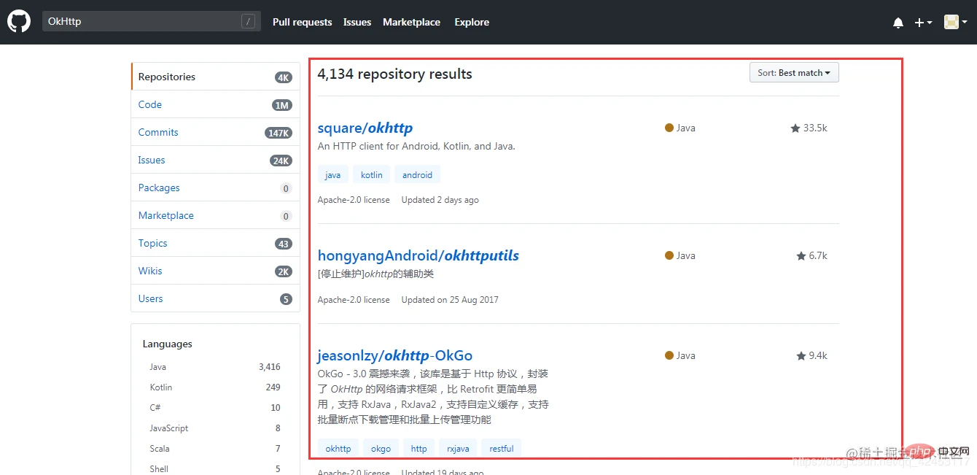Open Marketplace in the top navigation
Image resolution: width=977 pixels, height=475 pixels.
411,23
